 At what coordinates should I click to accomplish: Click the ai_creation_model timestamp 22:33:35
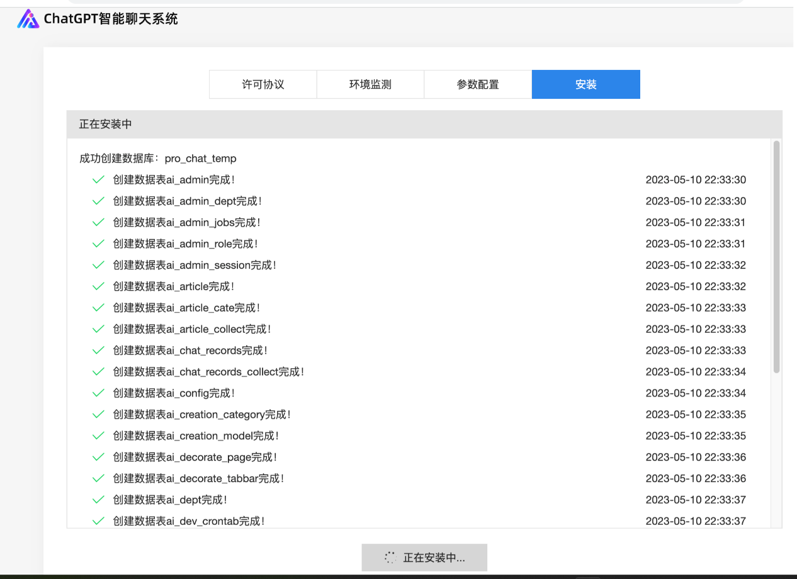pos(696,436)
